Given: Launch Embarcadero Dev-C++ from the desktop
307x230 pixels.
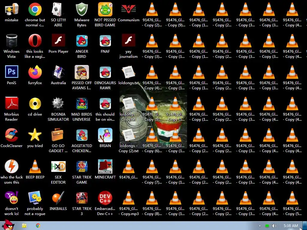Looking at the screenshot, I should [105, 198].
